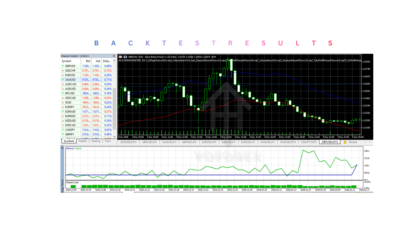Switch to the Ticks tab
Screen dimensions: 405x227
click(108, 141)
